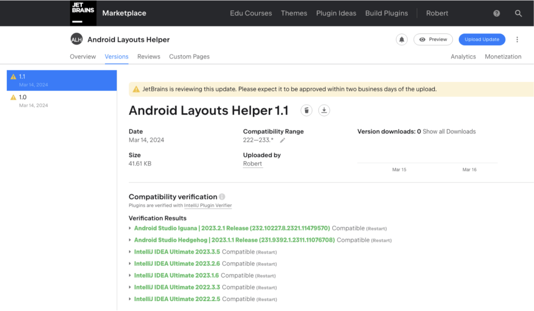The image size is (534, 311).
Task: Expand the Android Studio Hedgehog result
Action: pos(130,240)
